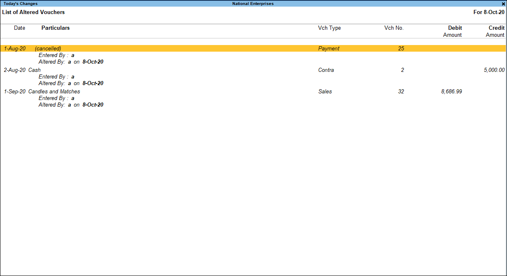Click the Debit column header
Image resolution: width=507 pixels, height=276 pixels.
pyautogui.click(x=455, y=28)
